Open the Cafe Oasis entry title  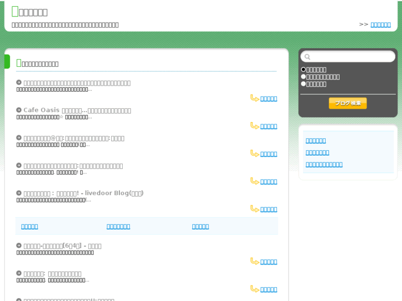pyautogui.click(x=77, y=110)
